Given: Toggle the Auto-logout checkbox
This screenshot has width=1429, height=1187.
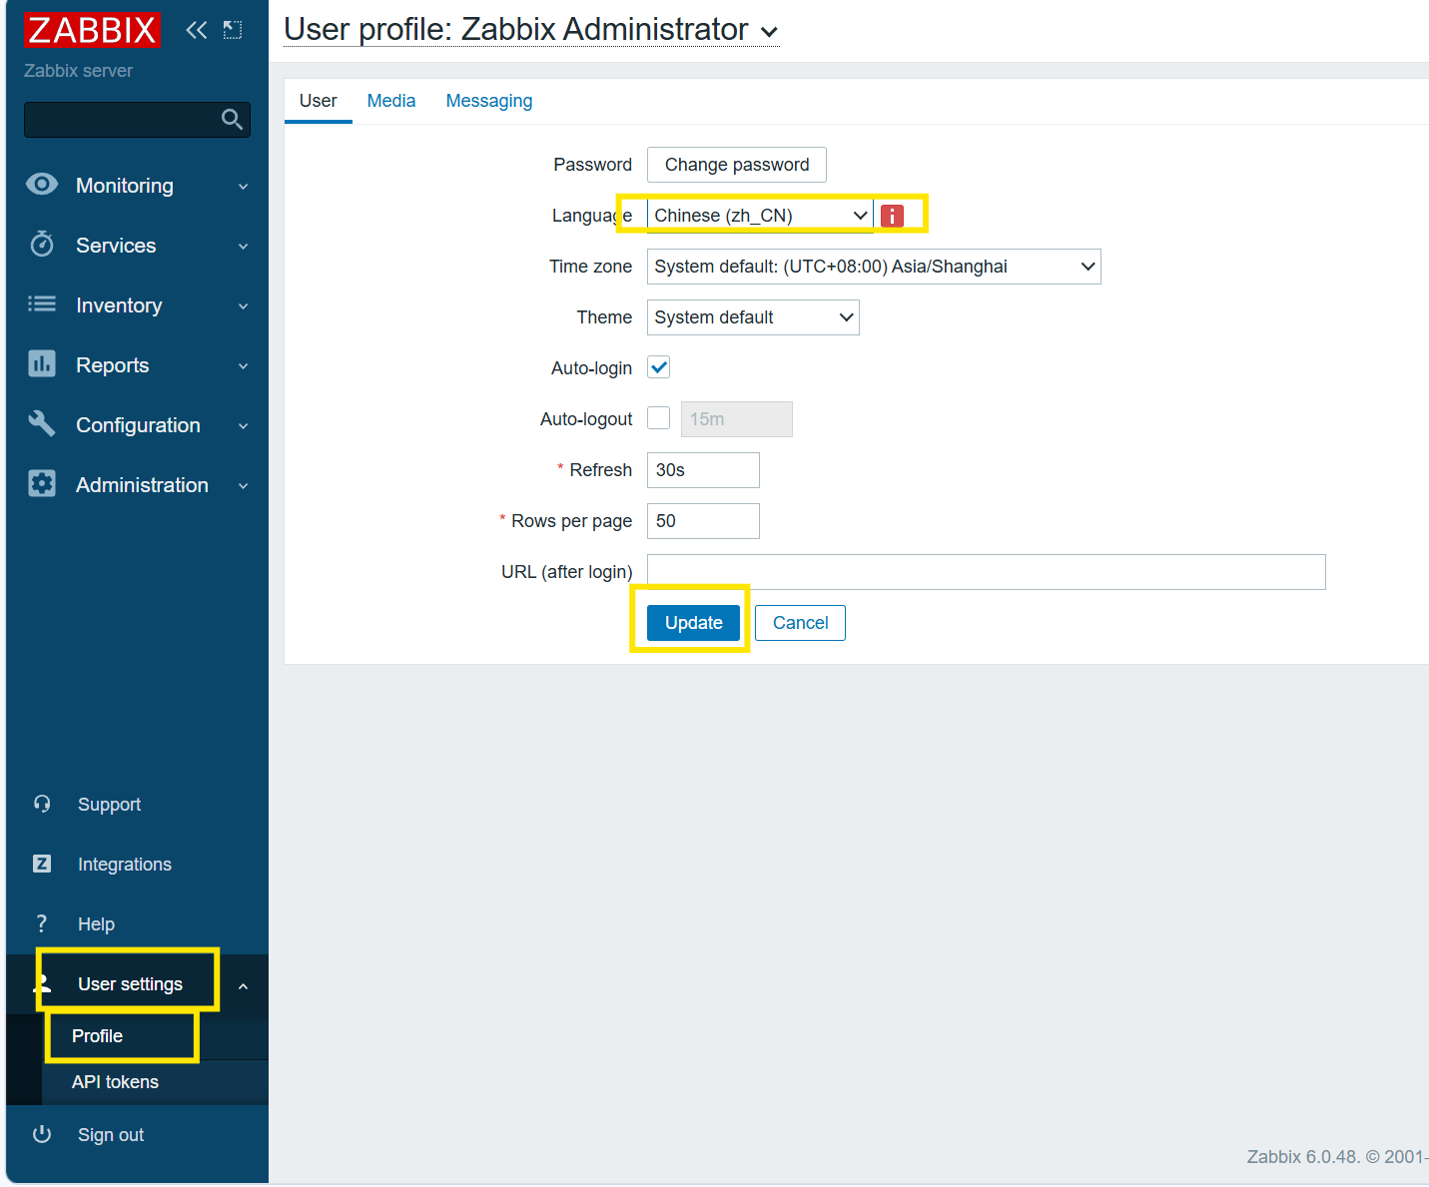Looking at the screenshot, I should pyautogui.click(x=659, y=418).
